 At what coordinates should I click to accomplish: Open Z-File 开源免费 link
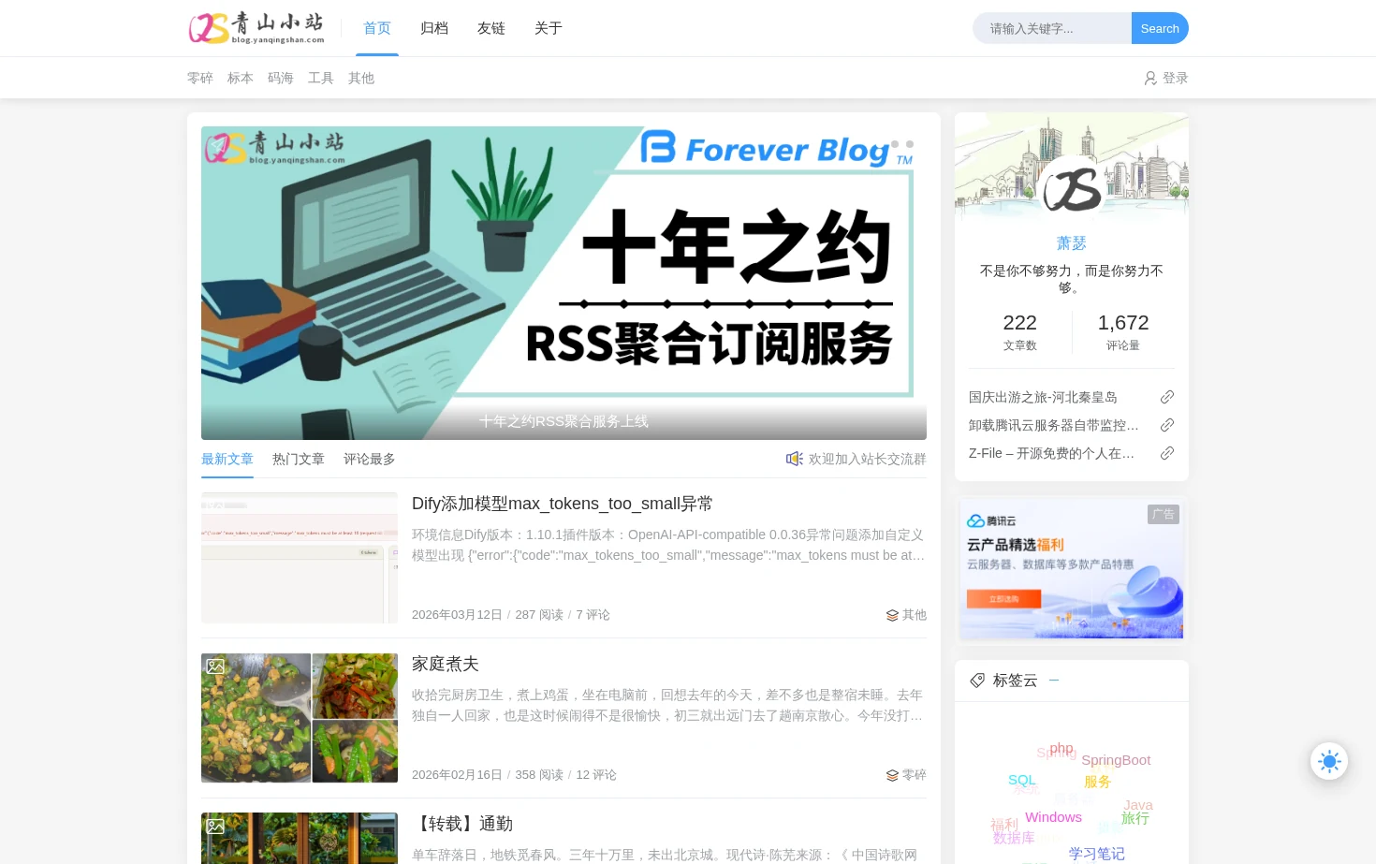(1052, 453)
